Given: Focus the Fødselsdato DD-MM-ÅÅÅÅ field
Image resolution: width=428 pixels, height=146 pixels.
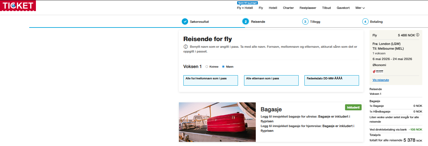Looking at the screenshot, I should [332, 80].
